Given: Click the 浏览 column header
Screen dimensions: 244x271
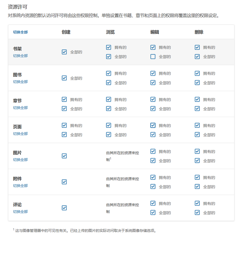Looking at the screenshot, I should point(111,32).
